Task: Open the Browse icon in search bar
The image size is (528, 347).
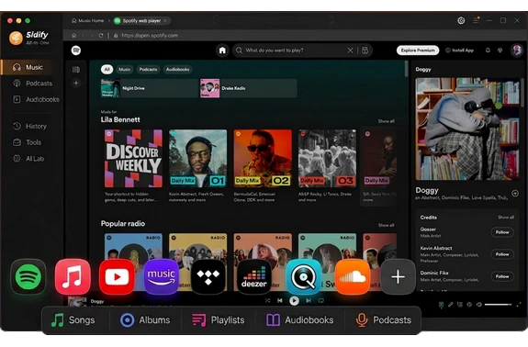Action: point(365,50)
